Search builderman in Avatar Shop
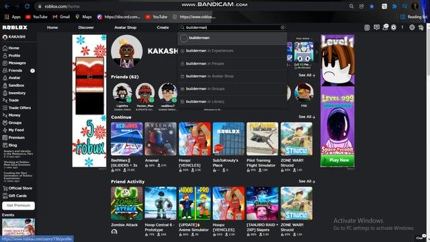The image size is (430, 242). coord(232,76)
